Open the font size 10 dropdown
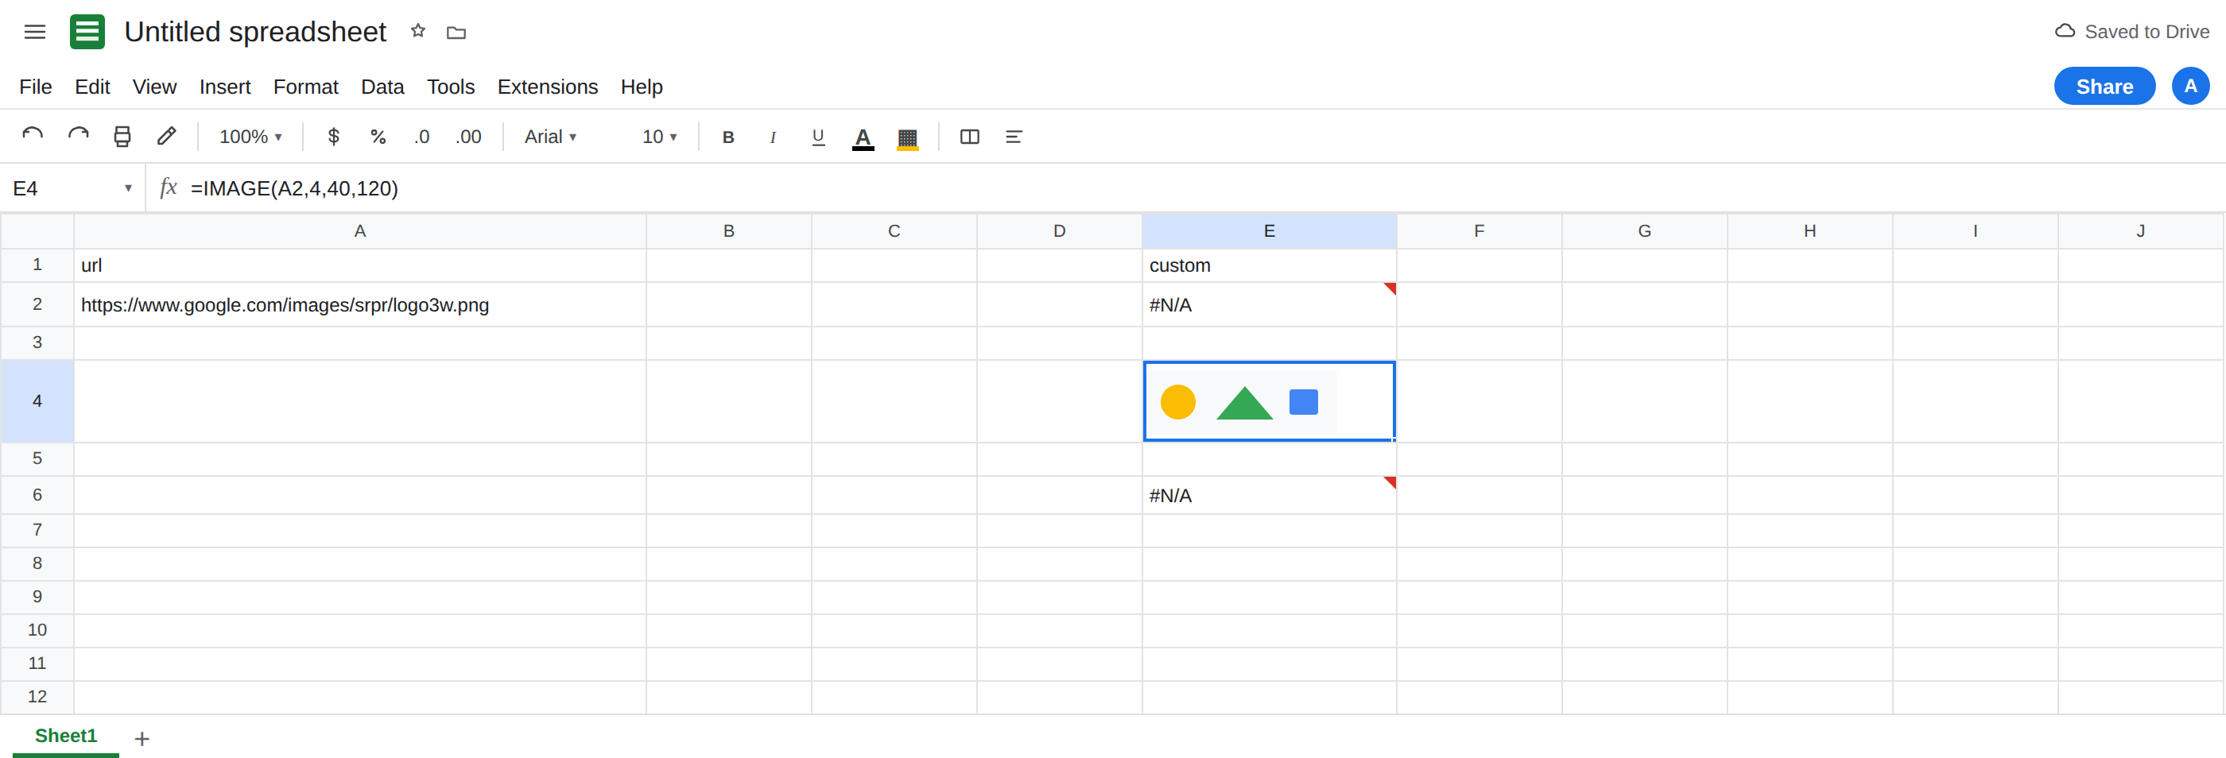The width and height of the screenshot is (2226, 758). click(659, 137)
